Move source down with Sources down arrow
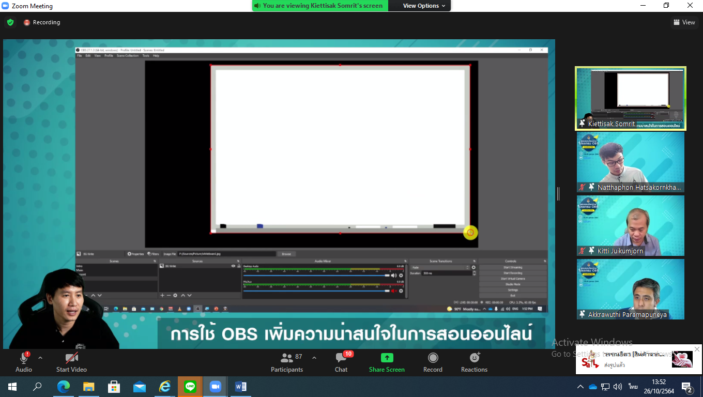 coord(189,295)
